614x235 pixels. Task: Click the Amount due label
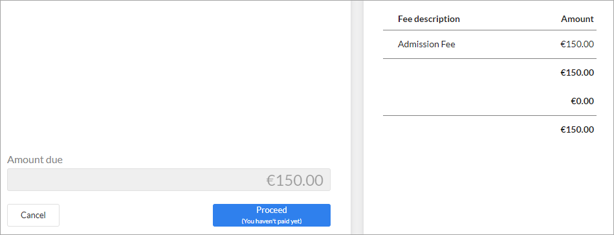[35, 160]
